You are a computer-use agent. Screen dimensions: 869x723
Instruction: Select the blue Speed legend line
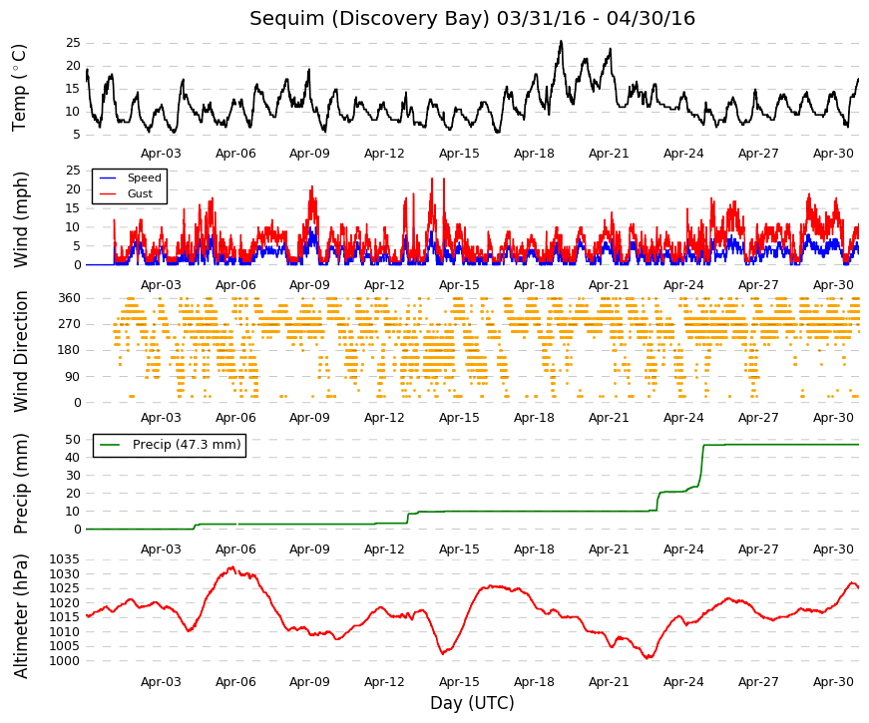tap(108, 178)
